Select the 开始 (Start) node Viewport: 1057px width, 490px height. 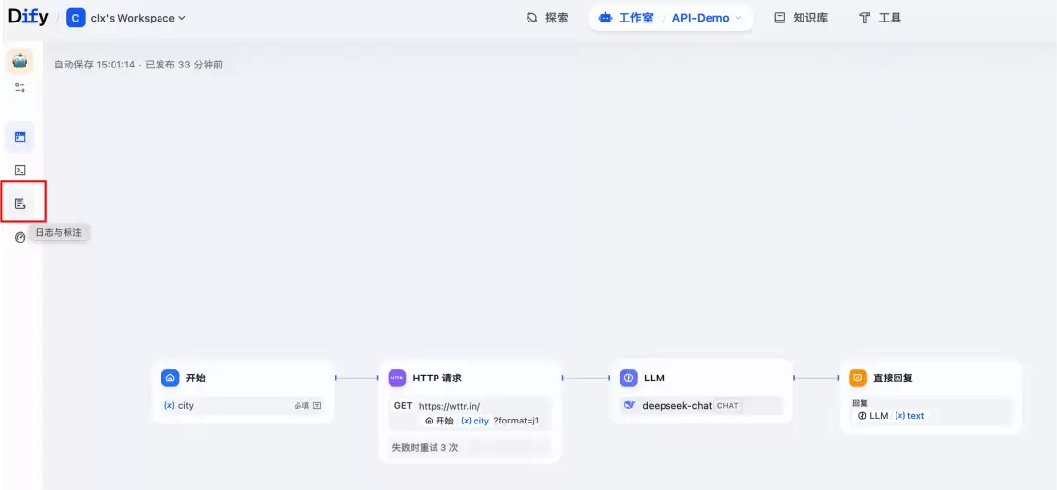244,391
